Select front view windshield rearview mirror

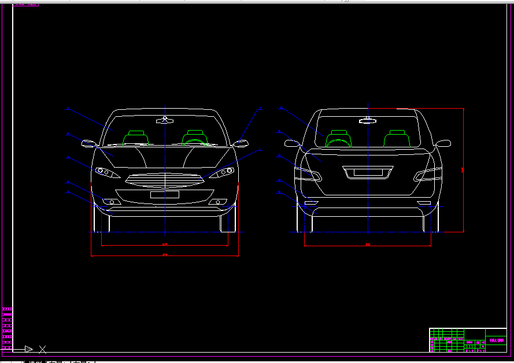165,120
